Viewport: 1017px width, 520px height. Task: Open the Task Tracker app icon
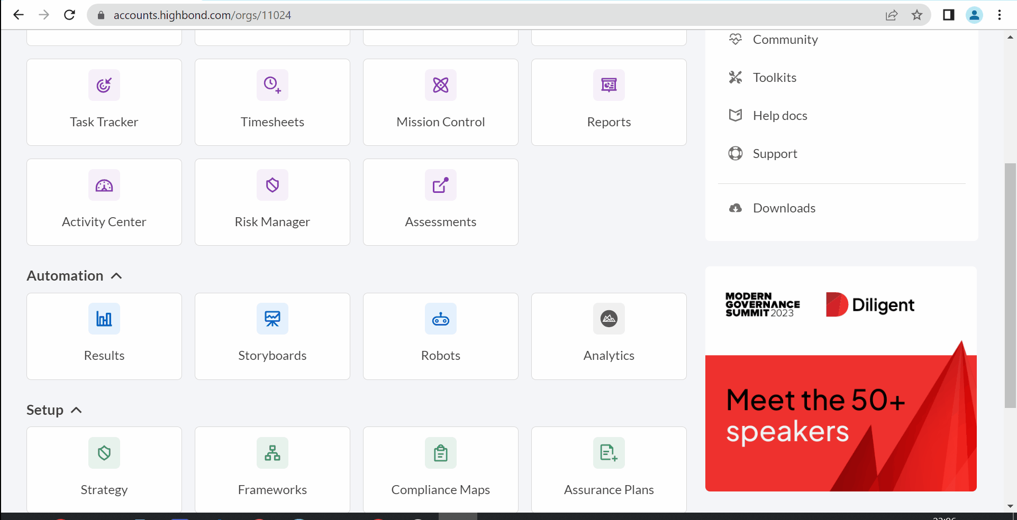coord(104,85)
